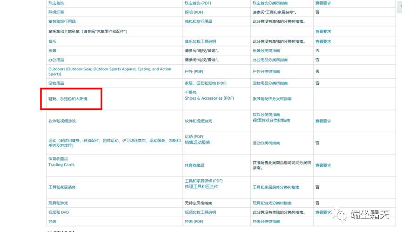Open 办公用品分类树指南 link

[x=270, y=60]
